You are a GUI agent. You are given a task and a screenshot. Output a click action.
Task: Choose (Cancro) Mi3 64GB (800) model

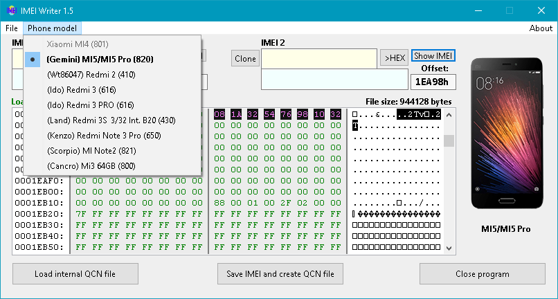click(x=91, y=166)
